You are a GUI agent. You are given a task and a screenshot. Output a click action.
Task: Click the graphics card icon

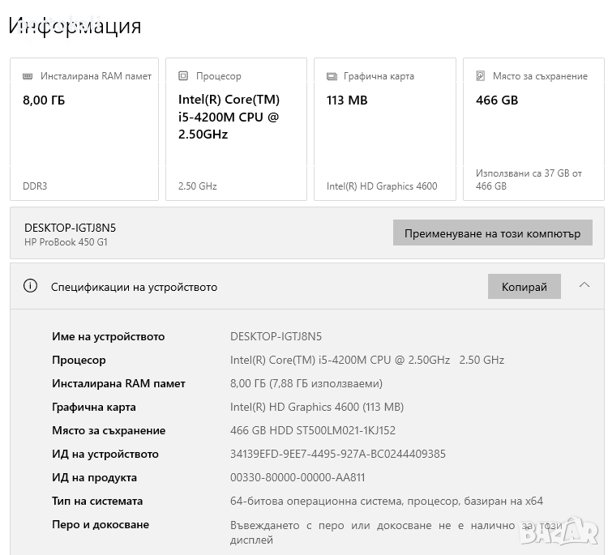coord(332,76)
